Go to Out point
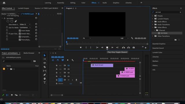185x104 pixels. tap(117, 47)
